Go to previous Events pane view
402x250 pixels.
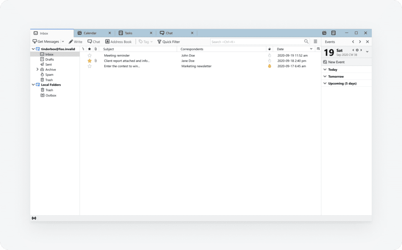click(x=353, y=42)
